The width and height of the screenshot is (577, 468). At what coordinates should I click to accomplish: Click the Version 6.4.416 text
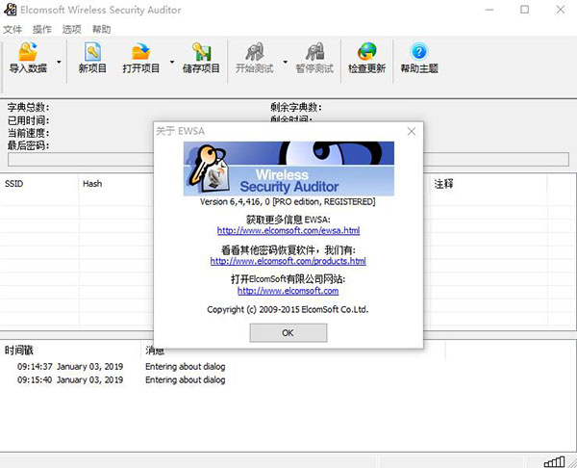click(288, 202)
